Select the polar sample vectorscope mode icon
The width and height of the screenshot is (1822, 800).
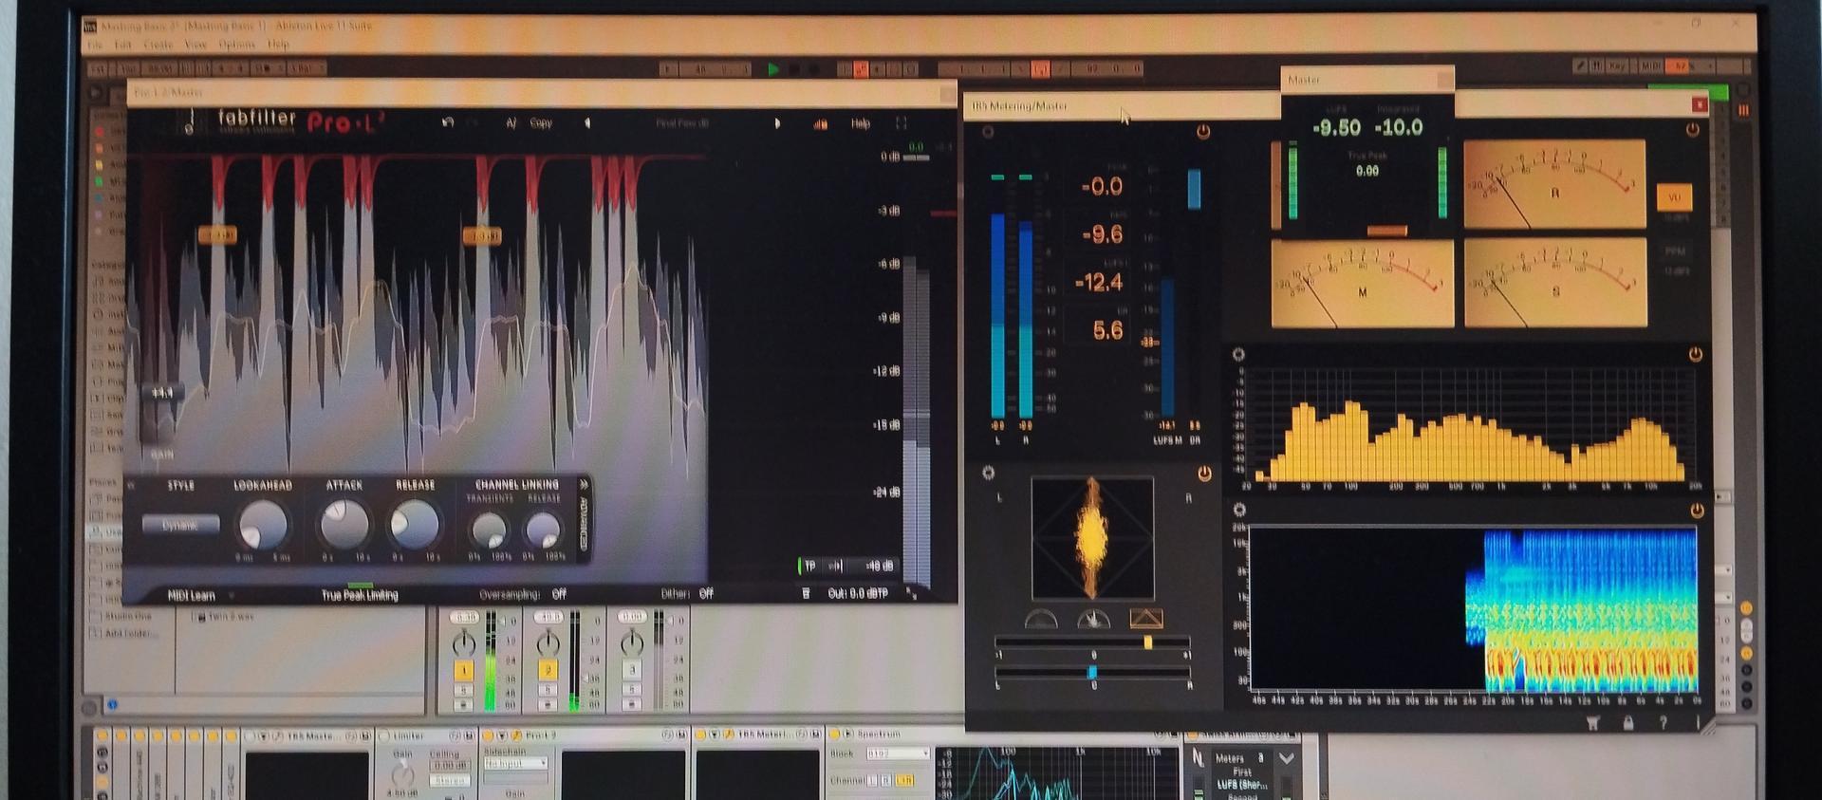pos(1094,620)
